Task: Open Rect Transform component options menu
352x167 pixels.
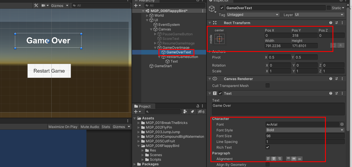Action: [343, 23]
